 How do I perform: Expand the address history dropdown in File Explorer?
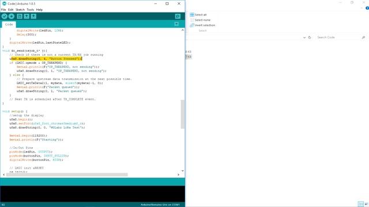coord(304,37)
